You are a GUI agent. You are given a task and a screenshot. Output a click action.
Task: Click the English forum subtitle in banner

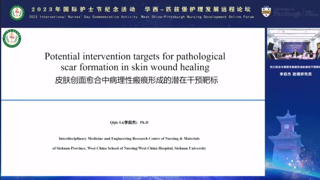pos(141,17)
